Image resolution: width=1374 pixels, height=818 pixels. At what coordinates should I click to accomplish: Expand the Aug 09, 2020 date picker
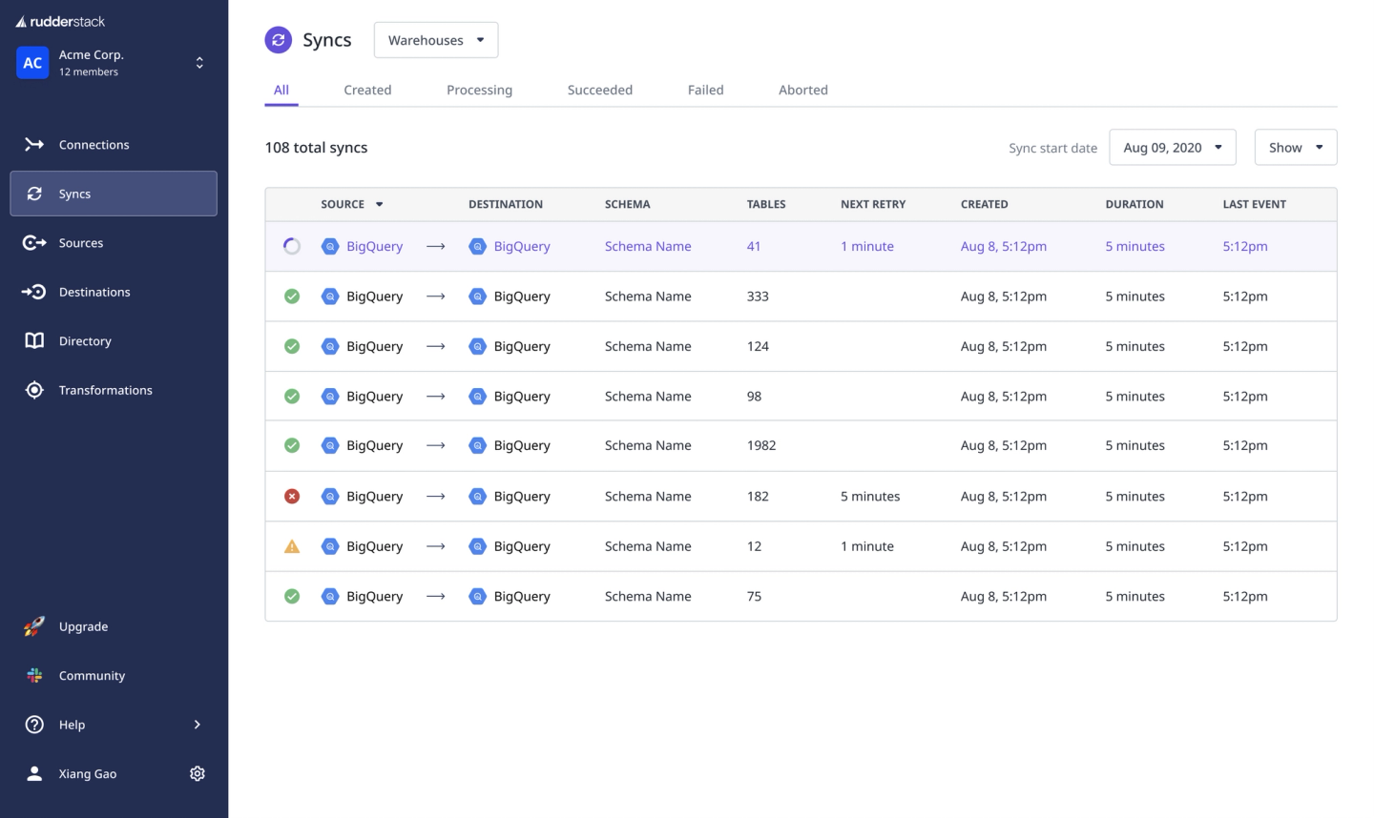pos(1172,148)
